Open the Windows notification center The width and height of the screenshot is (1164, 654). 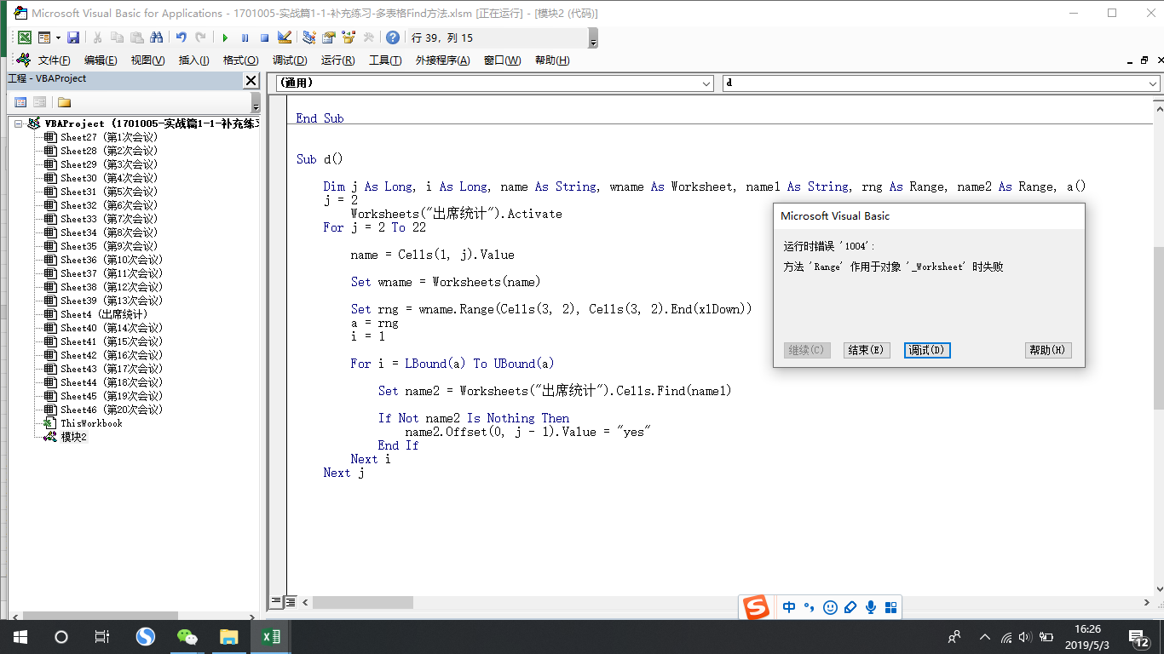click(1139, 637)
